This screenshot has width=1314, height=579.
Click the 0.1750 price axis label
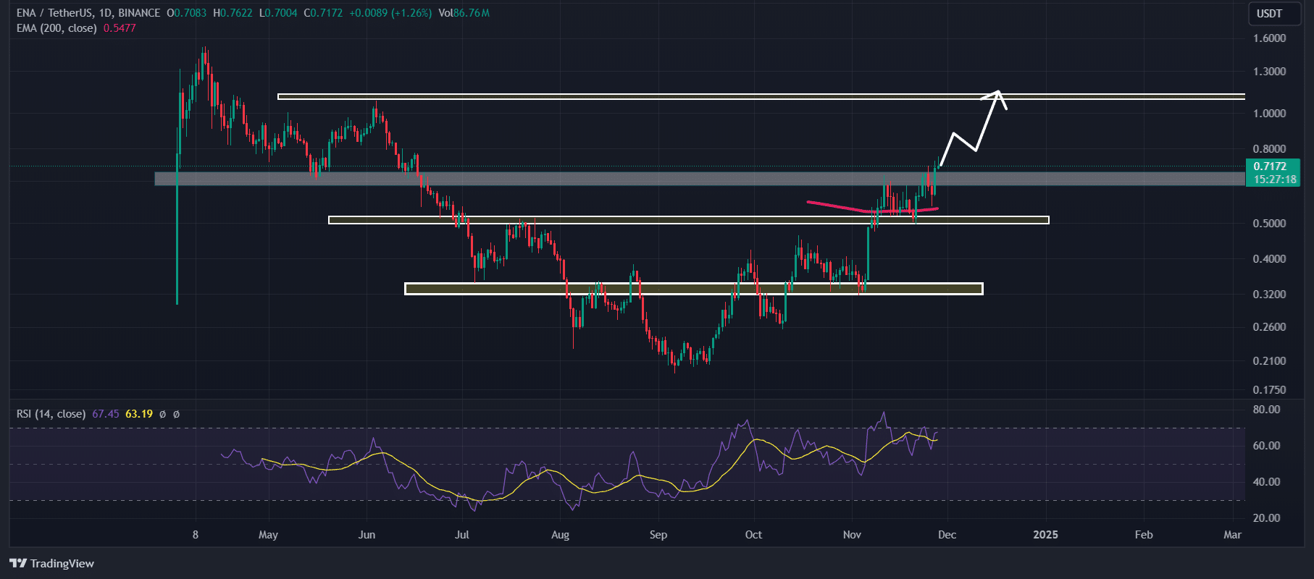1269,390
